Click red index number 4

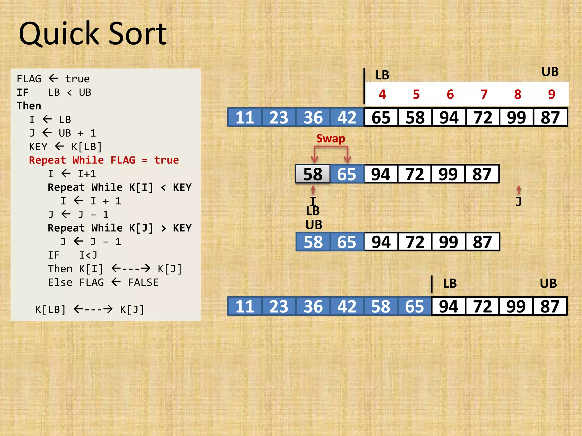(382, 94)
